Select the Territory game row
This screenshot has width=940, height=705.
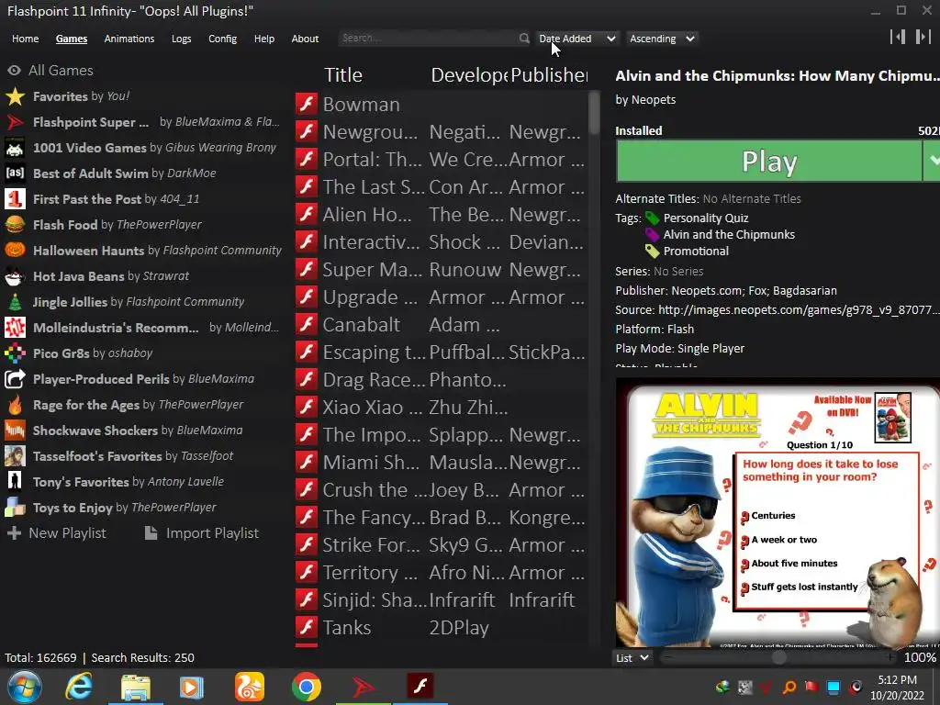pos(441,572)
